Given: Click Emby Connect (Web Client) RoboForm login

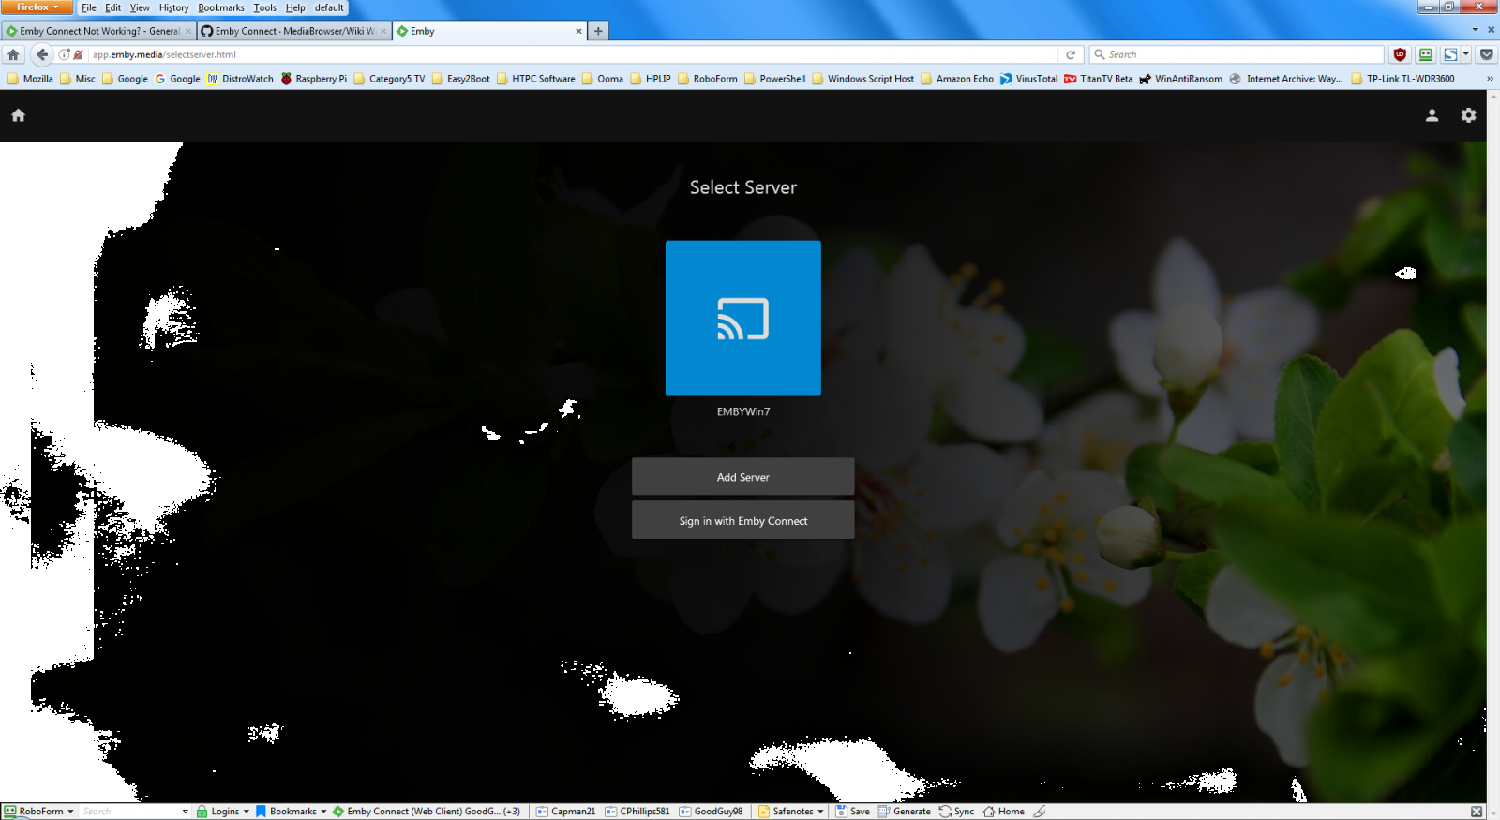Looking at the screenshot, I should [x=427, y=812].
